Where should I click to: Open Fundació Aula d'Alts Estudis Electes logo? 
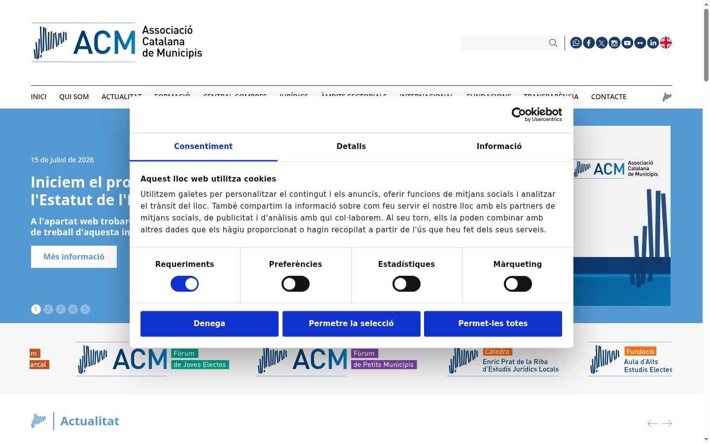(x=630, y=359)
